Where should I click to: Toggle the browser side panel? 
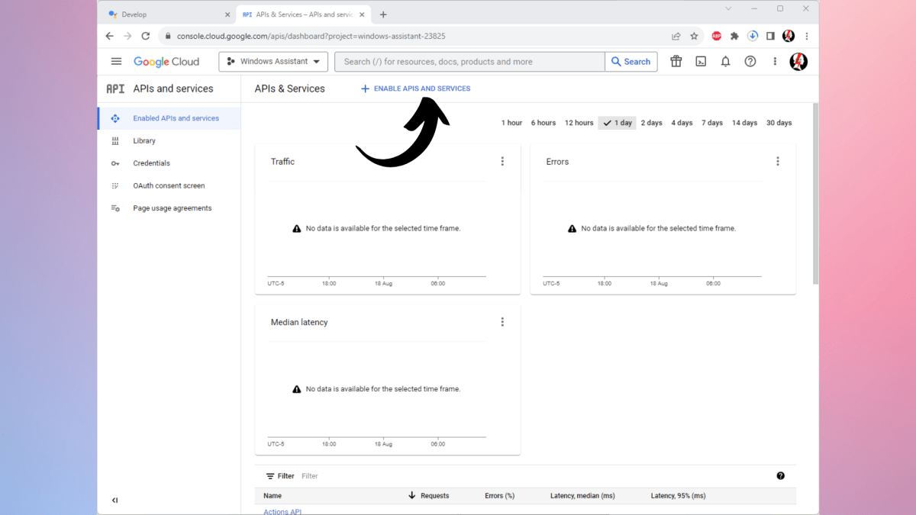[x=770, y=36]
